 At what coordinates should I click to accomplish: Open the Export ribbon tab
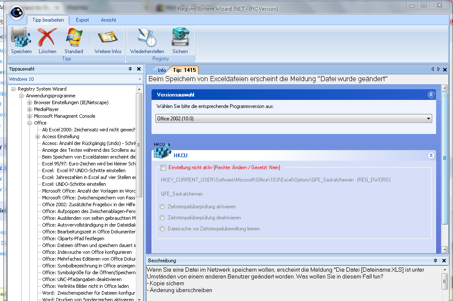tap(82, 20)
